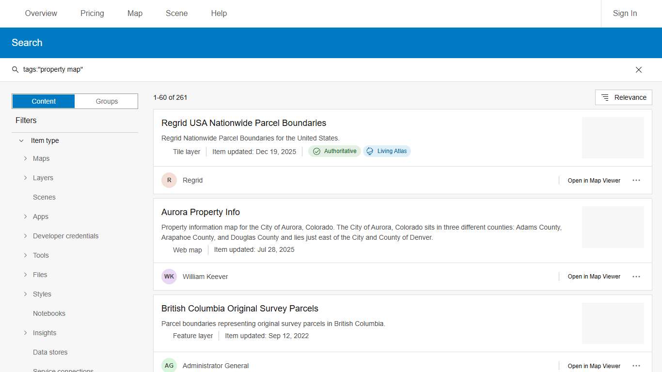Click the Sign In link
The width and height of the screenshot is (662, 372).
tap(625, 14)
